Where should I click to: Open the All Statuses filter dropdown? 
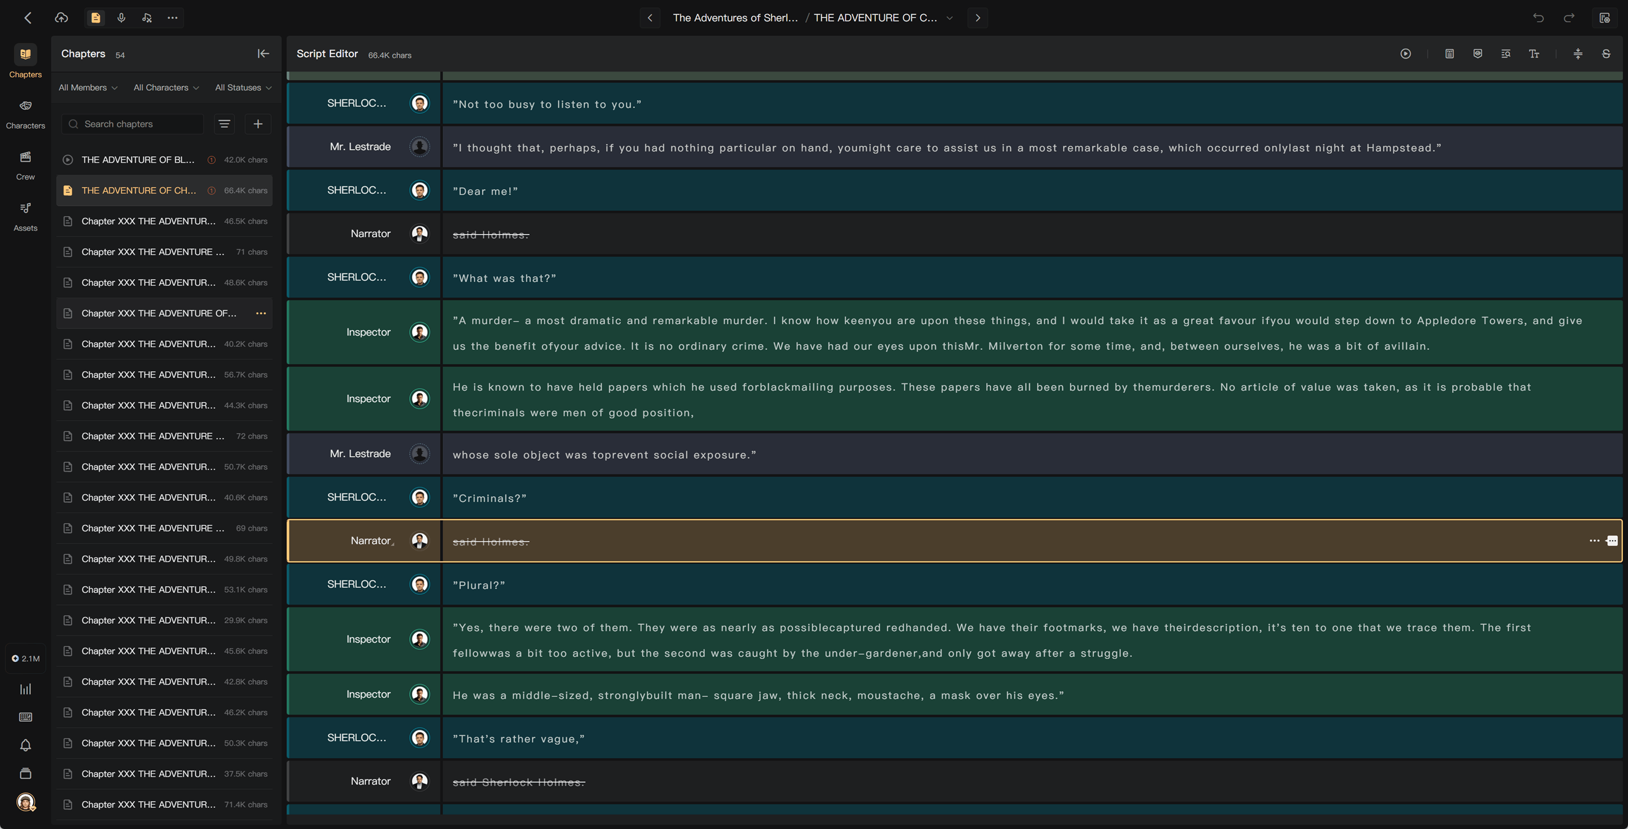(x=243, y=87)
